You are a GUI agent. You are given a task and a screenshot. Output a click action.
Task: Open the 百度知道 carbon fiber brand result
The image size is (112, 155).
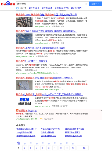pyautogui.click(x=32, y=61)
